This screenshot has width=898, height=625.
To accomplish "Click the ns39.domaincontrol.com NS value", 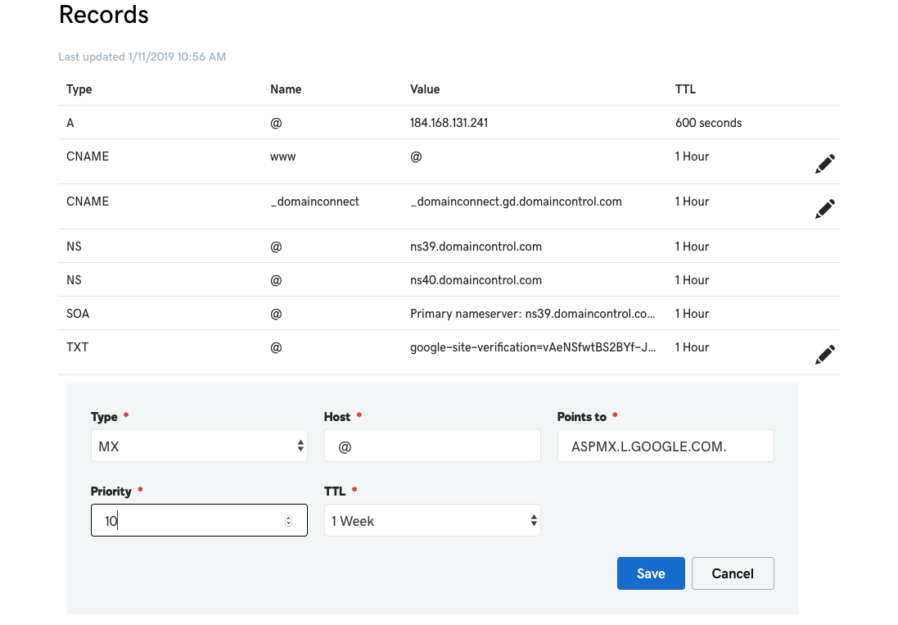I will point(476,247).
